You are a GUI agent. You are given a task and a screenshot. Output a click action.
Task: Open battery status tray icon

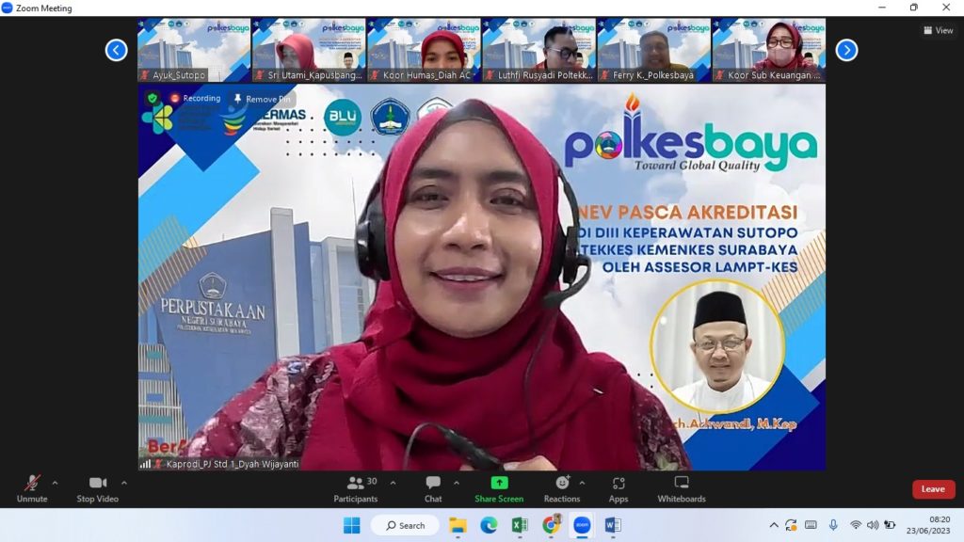(x=890, y=525)
